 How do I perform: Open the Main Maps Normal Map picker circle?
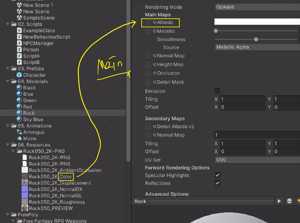155,56
